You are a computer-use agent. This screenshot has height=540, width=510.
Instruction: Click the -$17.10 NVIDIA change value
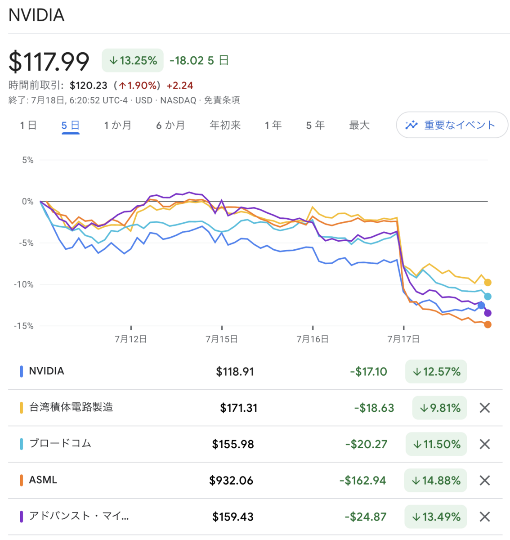(x=368, y=372)
